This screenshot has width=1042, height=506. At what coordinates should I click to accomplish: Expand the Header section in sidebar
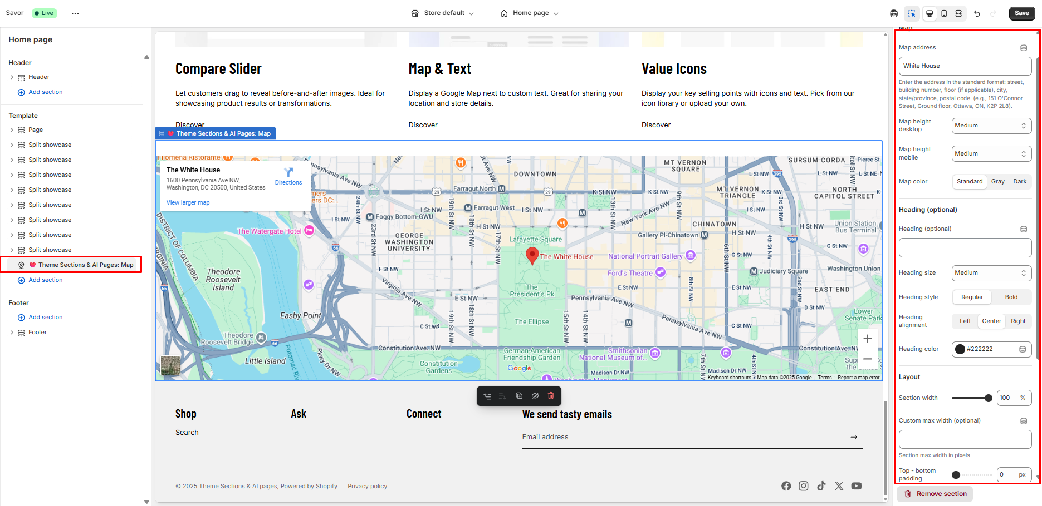pos(12,77)
